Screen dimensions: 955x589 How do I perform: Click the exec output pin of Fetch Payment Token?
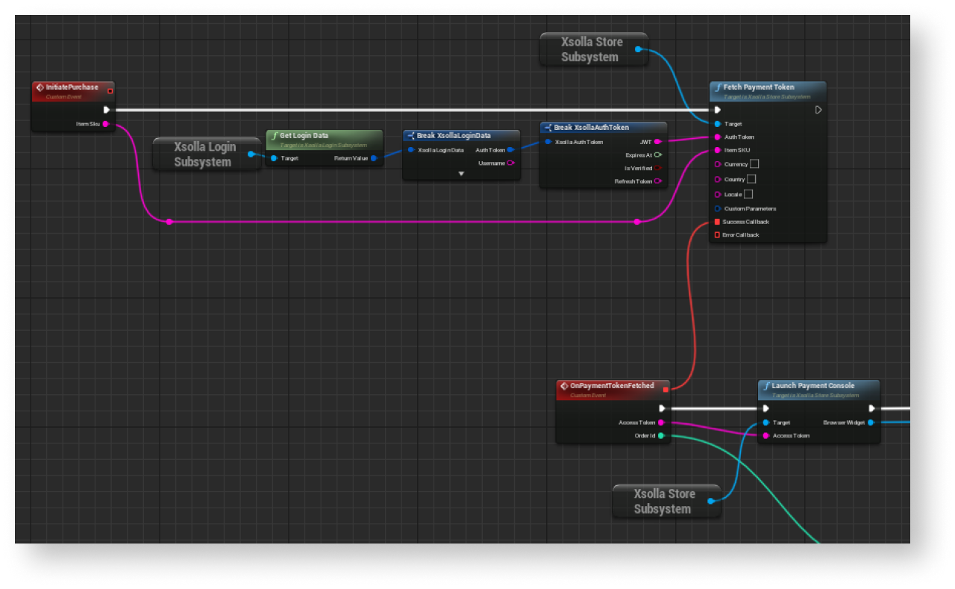[818, 110]
